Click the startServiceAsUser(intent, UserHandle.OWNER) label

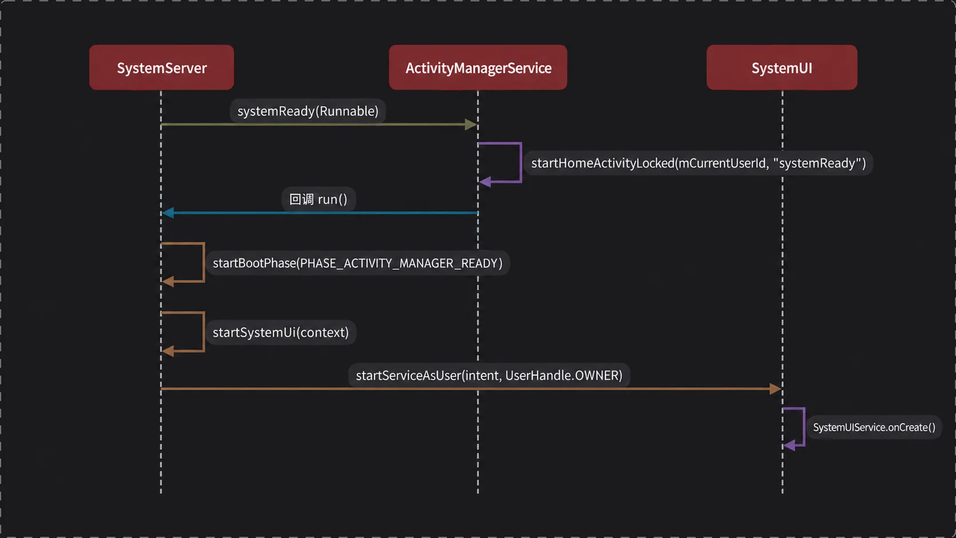click(x=489, y=375)
